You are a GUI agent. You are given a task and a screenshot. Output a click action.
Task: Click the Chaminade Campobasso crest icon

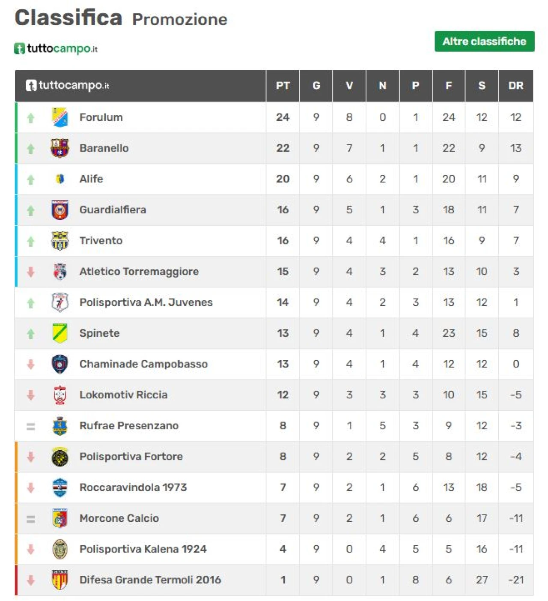pos(60,364)
